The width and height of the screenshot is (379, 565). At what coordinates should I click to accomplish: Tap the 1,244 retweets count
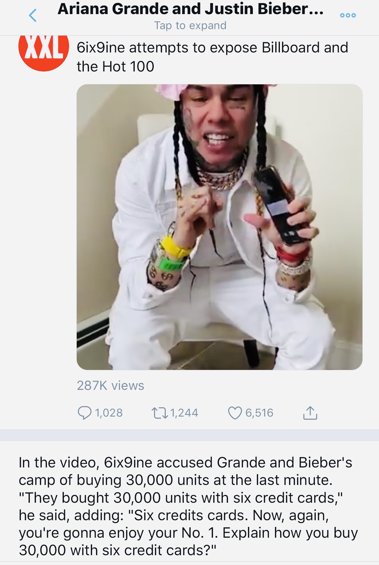click(184, 413)
